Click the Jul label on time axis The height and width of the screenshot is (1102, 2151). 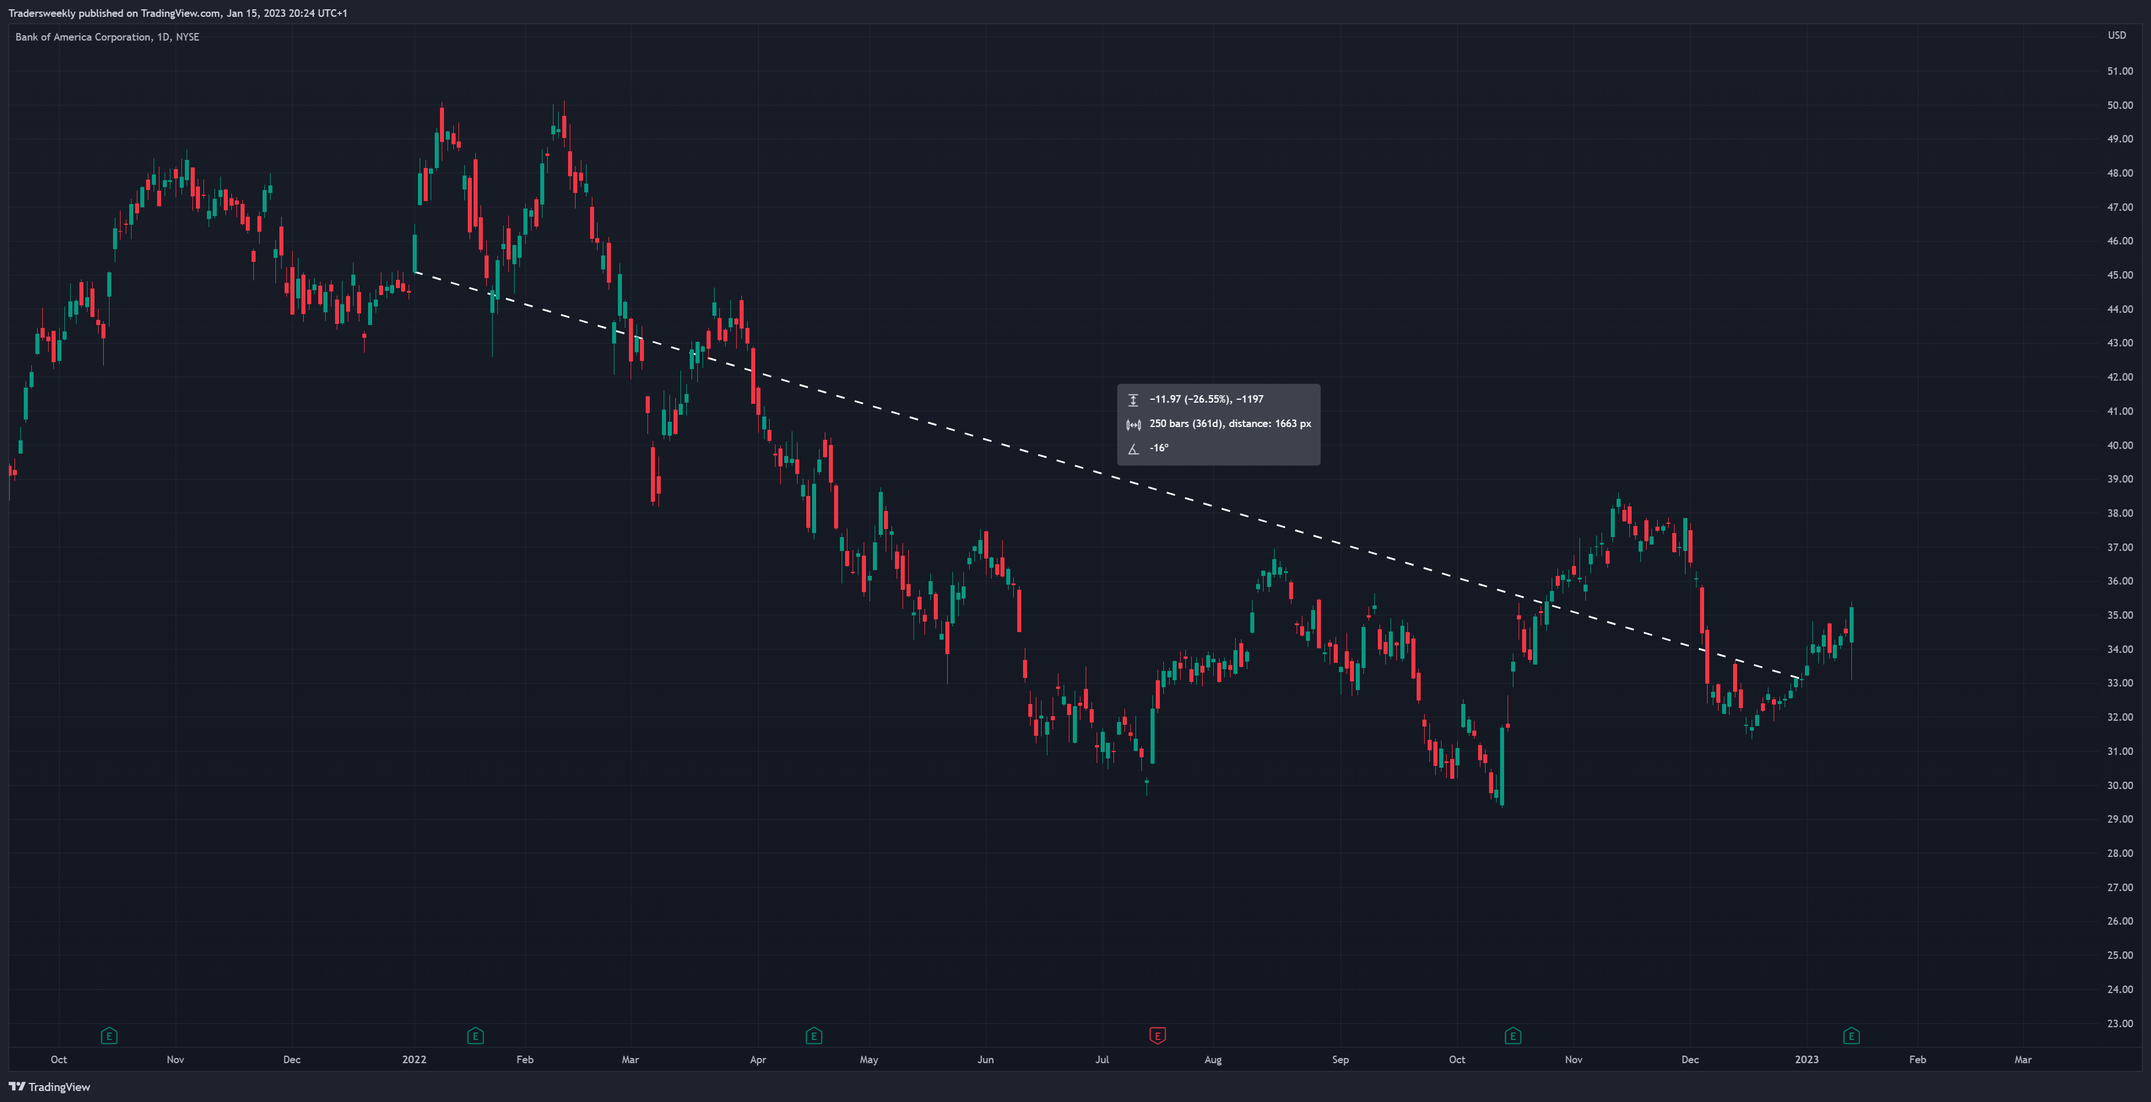[x=1102, y=1060]
